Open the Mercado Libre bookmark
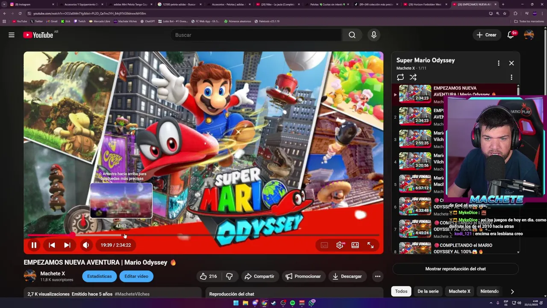Viewport: 547px width, 308px height. pyautogui.click(x=99, y=21)
